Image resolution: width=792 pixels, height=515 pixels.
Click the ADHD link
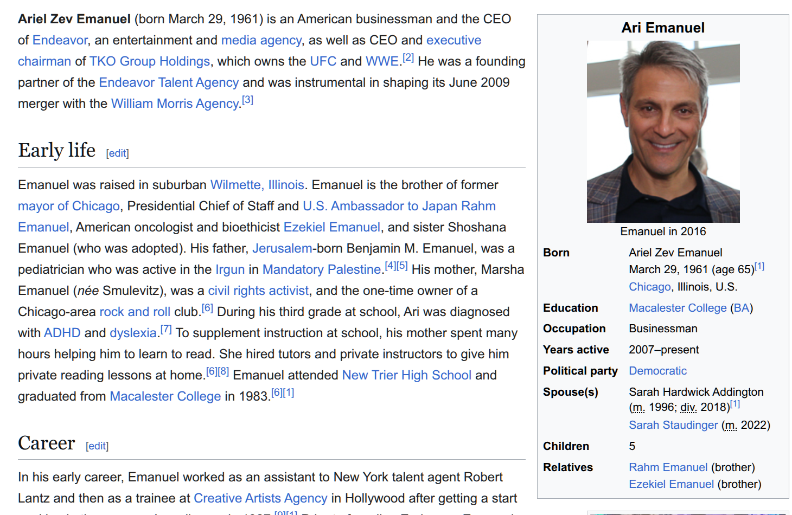[x=62, y=333]
